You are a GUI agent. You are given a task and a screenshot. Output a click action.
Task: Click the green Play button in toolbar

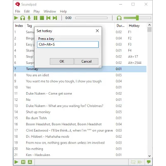(16, 18)
